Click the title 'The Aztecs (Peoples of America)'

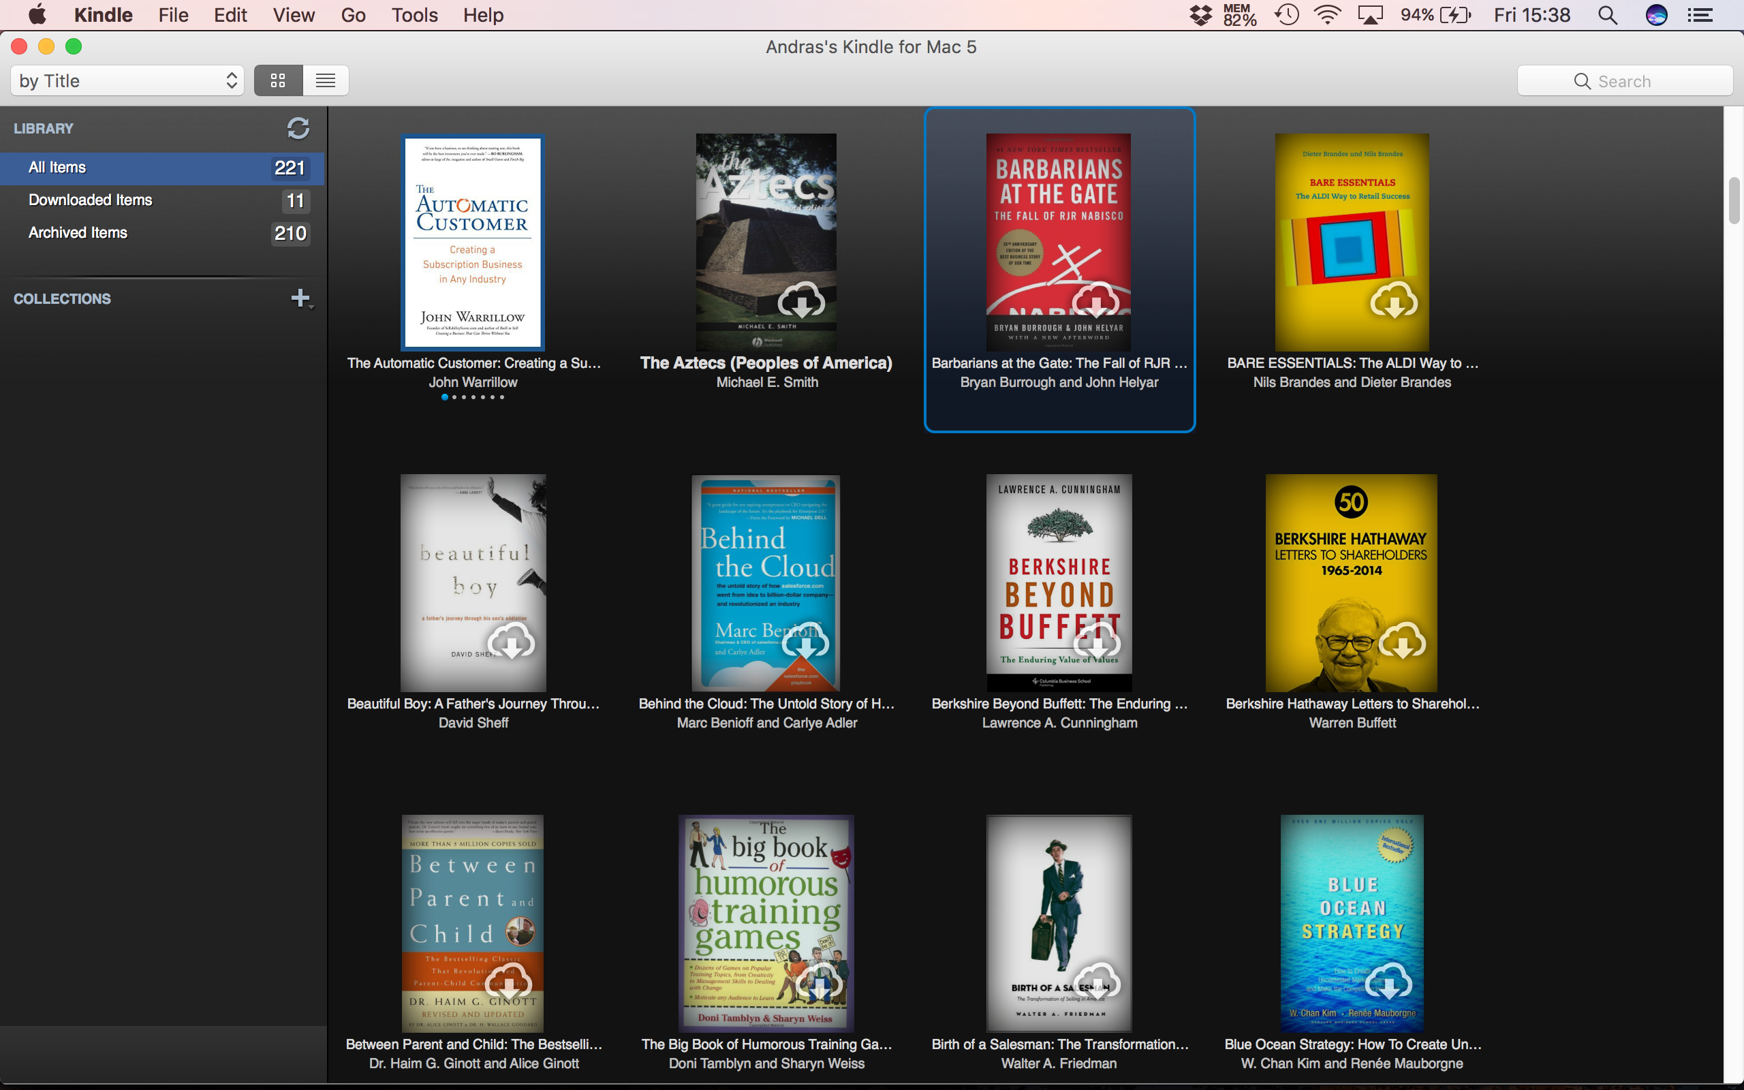pyautogui.click(x=766, y=362)
